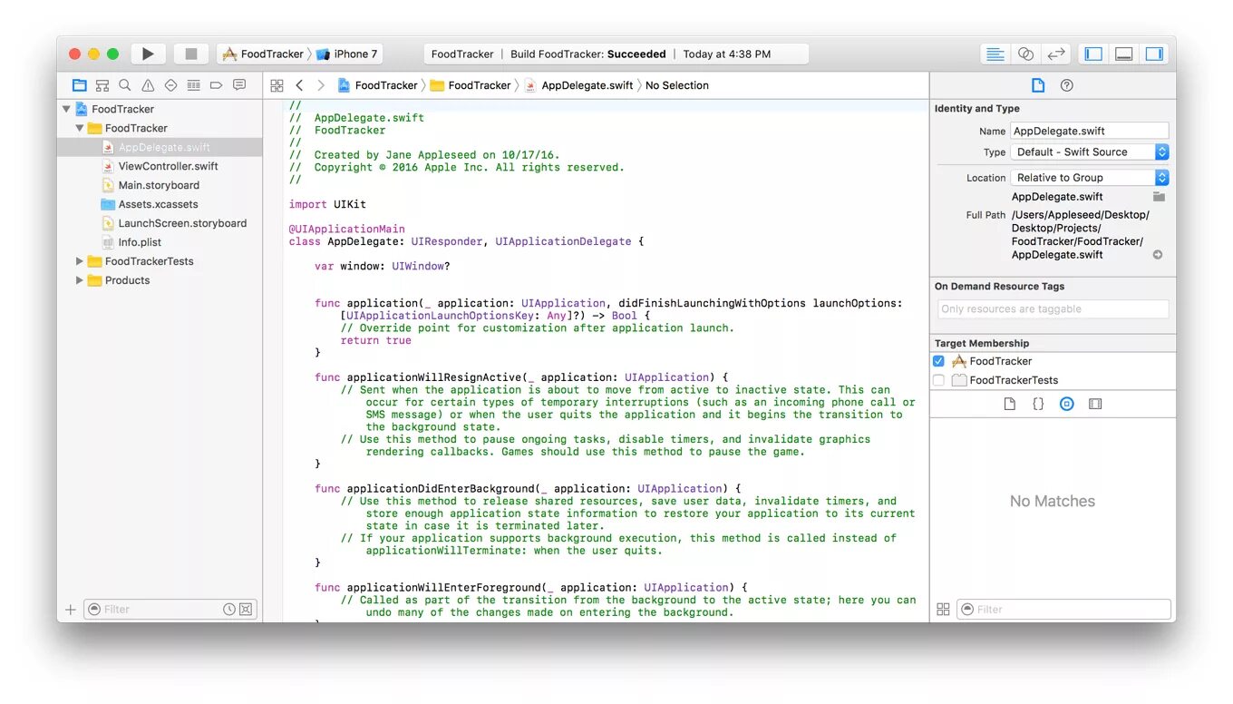1233x704 pixels.
Task: Choose iPhone 7 run destination
Action: (347, 54)
